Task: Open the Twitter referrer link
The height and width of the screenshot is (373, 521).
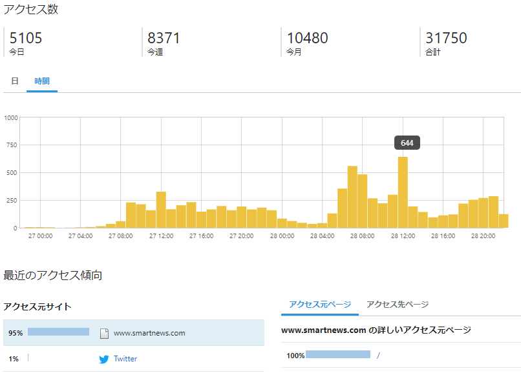Action: coord(125,359)
